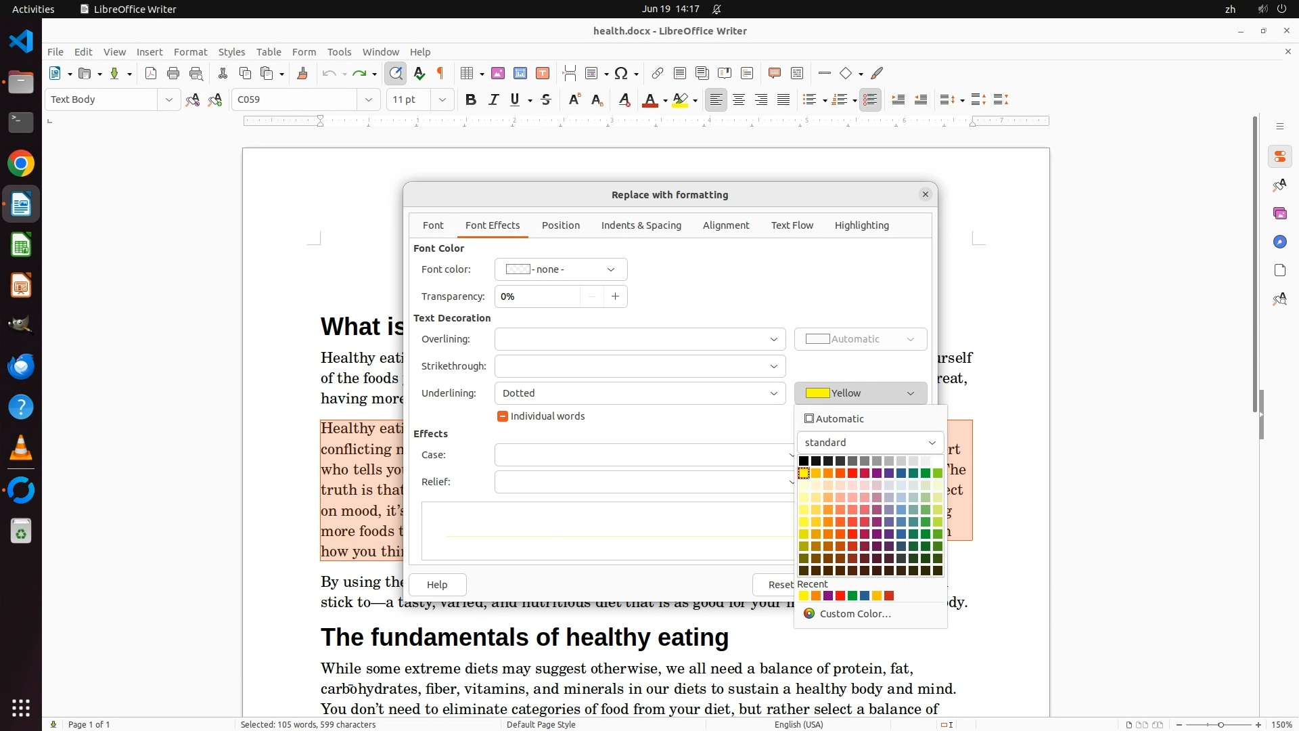Click the Justified alignment icon
The image size is (1299, 731).
[783, 99]
